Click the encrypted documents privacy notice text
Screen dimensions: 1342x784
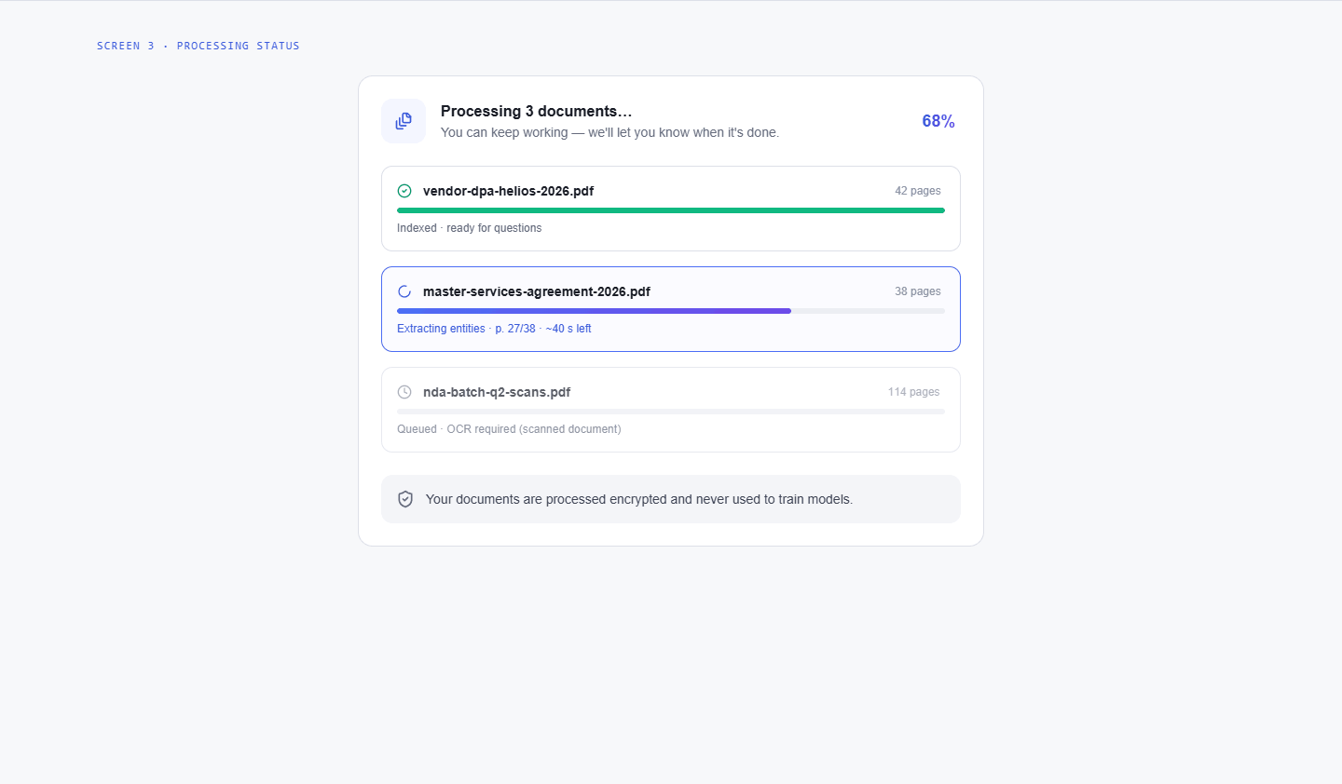tap(639, 499)
